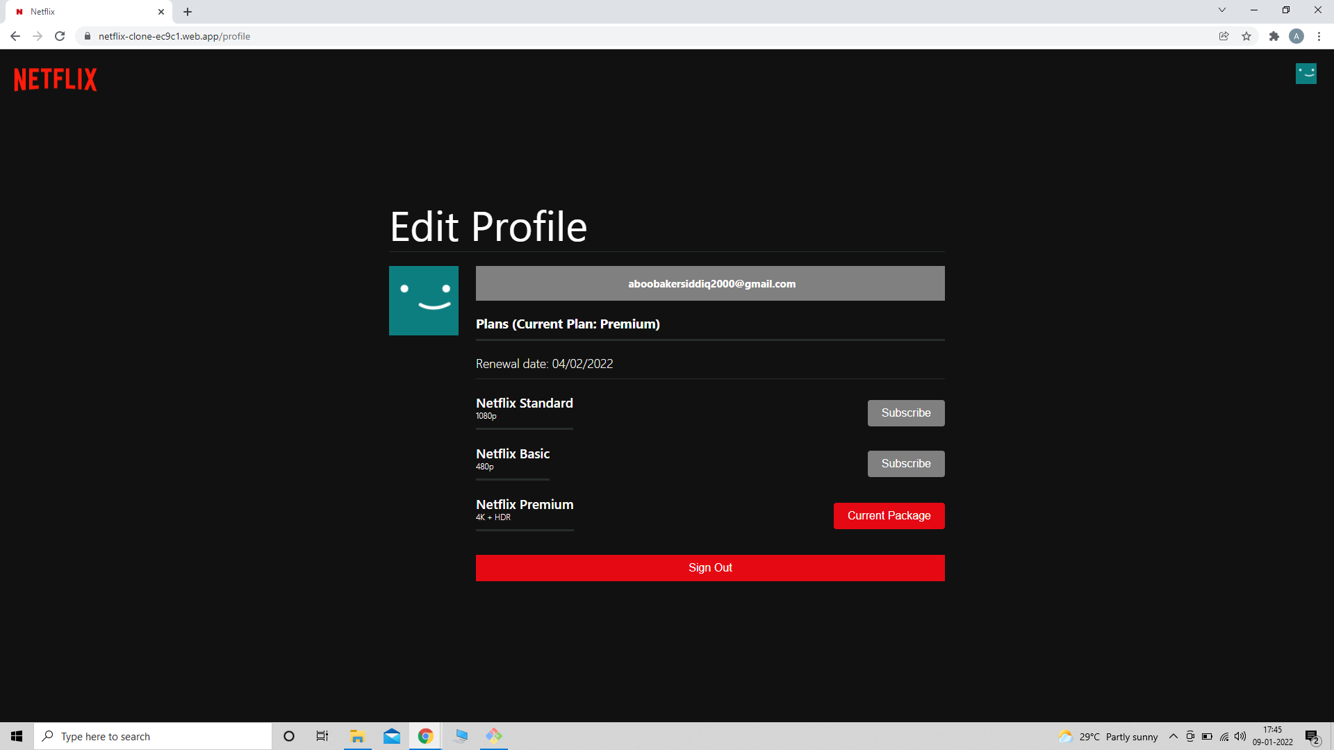Click the red Sign Out button
1334x750 pixels.
click(709, 567)
